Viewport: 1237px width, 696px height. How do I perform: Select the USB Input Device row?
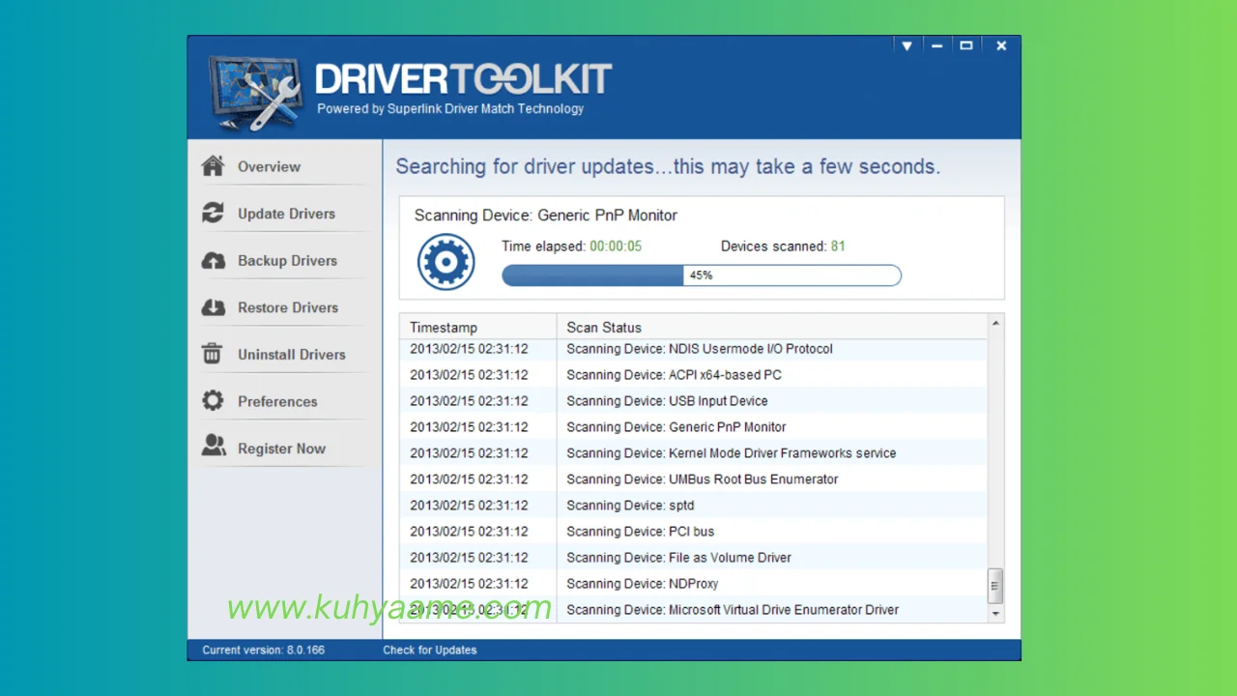tap(694, 401)
